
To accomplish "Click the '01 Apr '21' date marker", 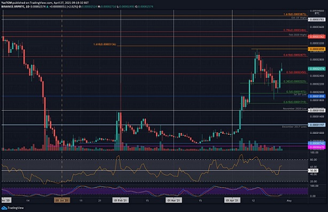I will coord(232,200).
